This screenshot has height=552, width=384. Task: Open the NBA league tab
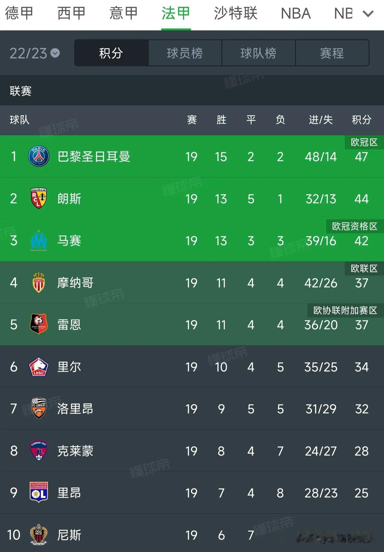coord(296,14)
